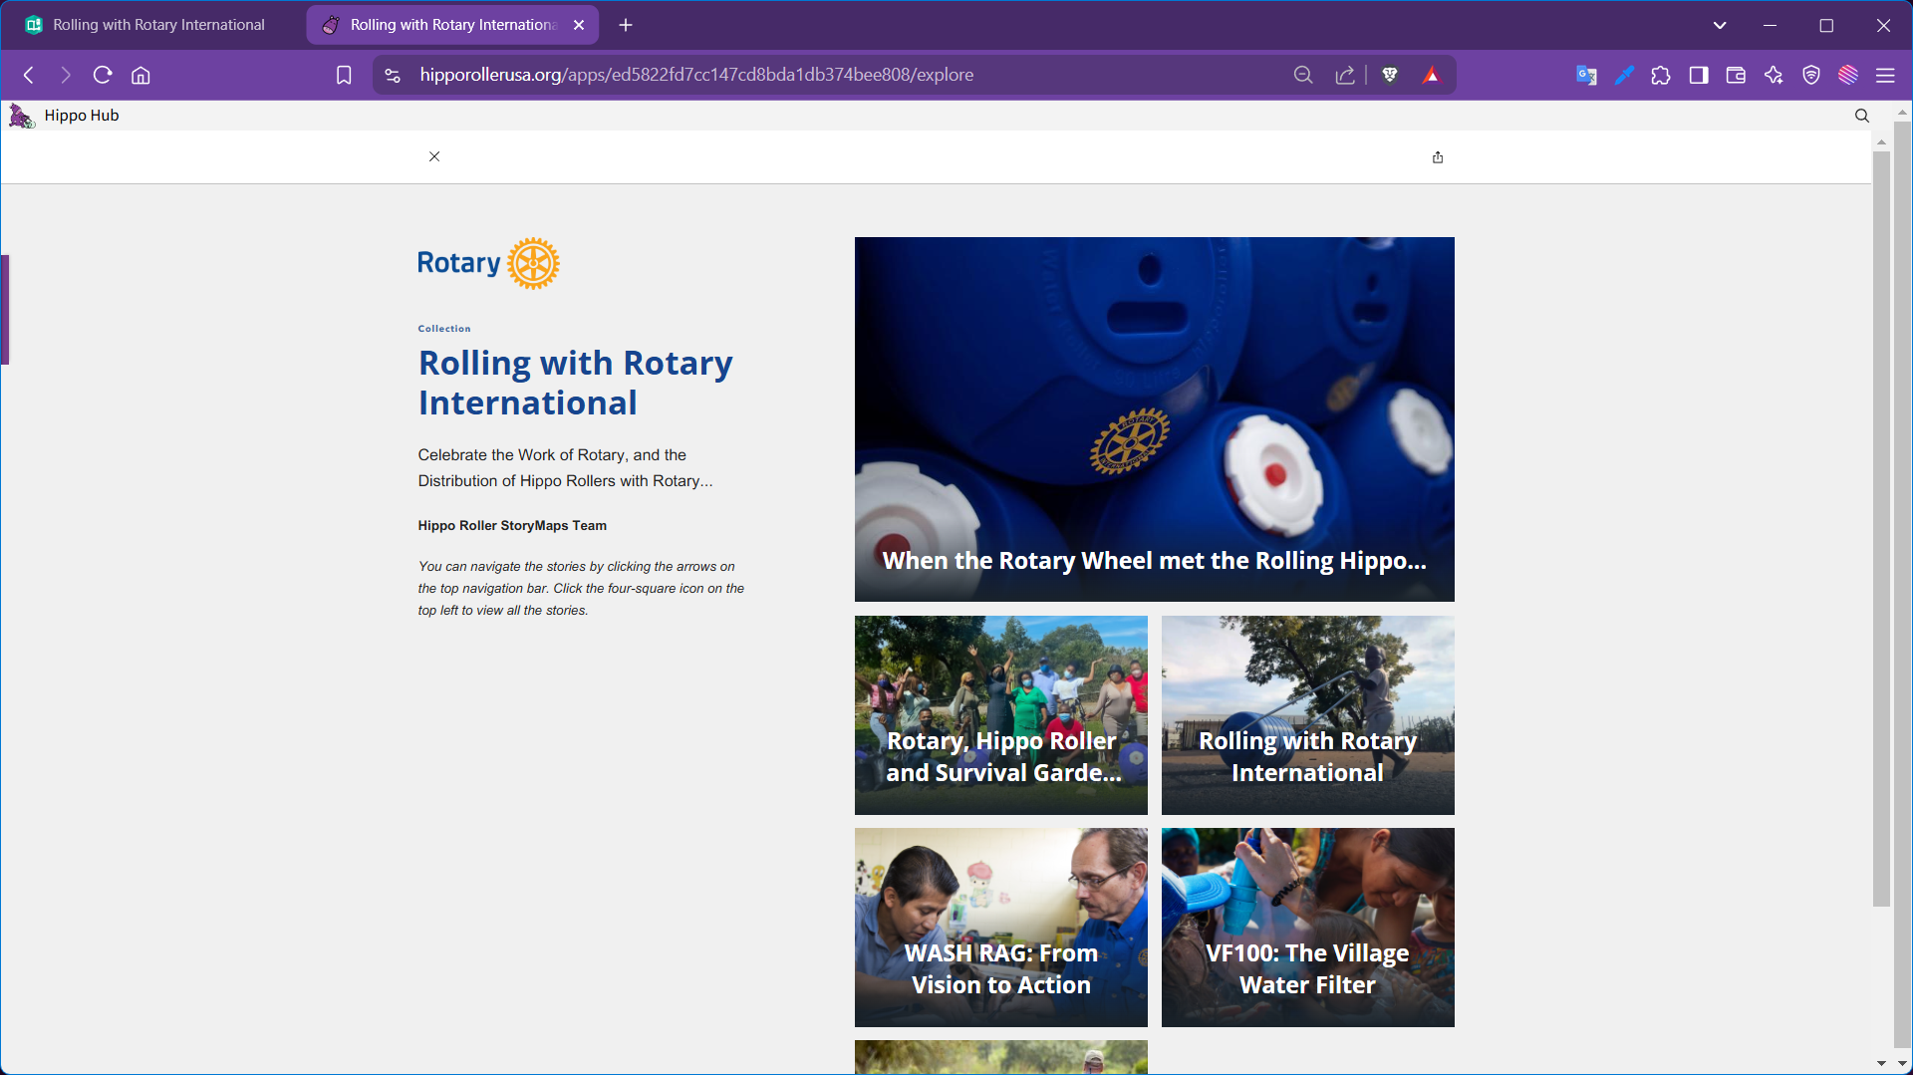Click the share collection icon
1913x1075 pixels.
[x=1438, y=157]
